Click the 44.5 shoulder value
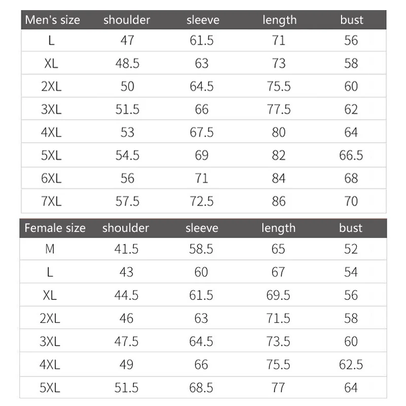This screenshot has width=406, height=406. point(126,295)
